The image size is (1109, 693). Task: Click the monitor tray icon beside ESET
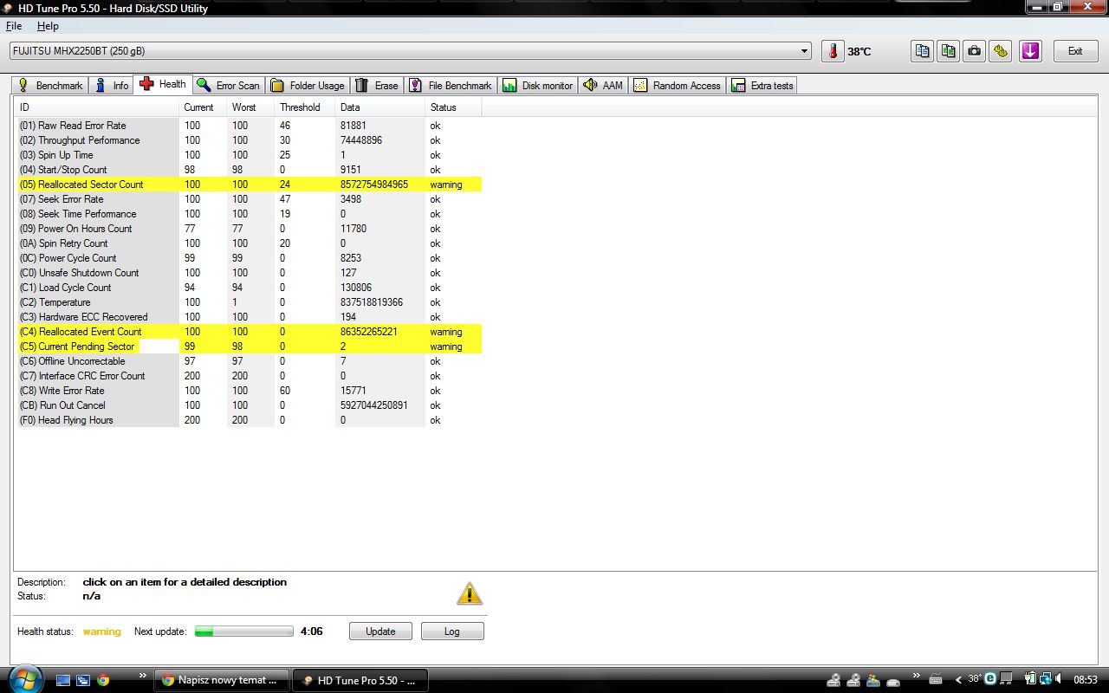[x=1005, y=679]
